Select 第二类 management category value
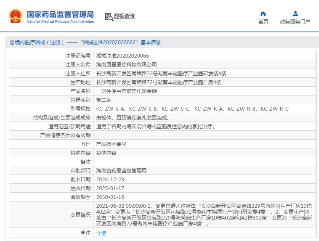 coord(104,100)
